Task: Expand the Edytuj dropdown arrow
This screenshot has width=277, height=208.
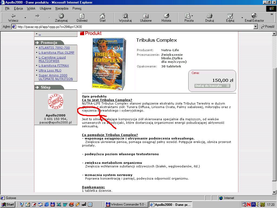Action: pos(242,18)
